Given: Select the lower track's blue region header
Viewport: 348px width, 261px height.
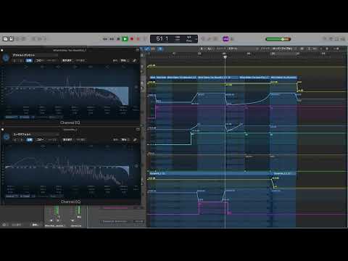Looking at the screenshot, I should tap(210, 173).
